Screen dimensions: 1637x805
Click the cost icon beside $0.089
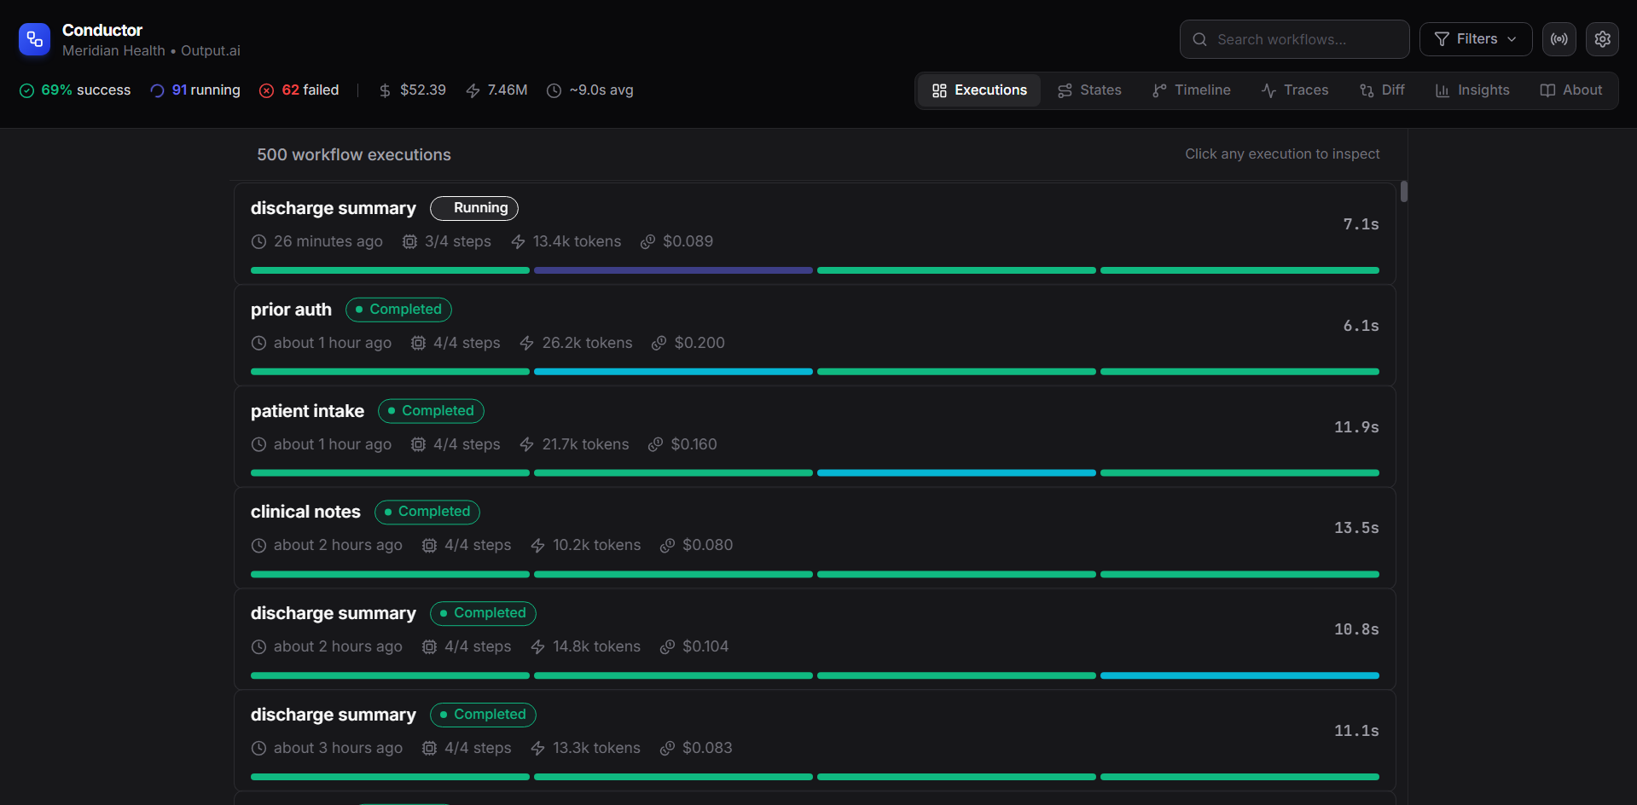[647, 242]
